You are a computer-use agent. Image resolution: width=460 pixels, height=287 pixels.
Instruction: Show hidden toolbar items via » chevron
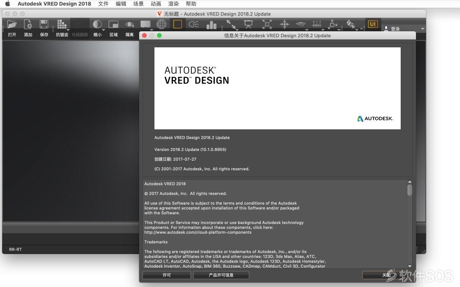pos(361,29)
